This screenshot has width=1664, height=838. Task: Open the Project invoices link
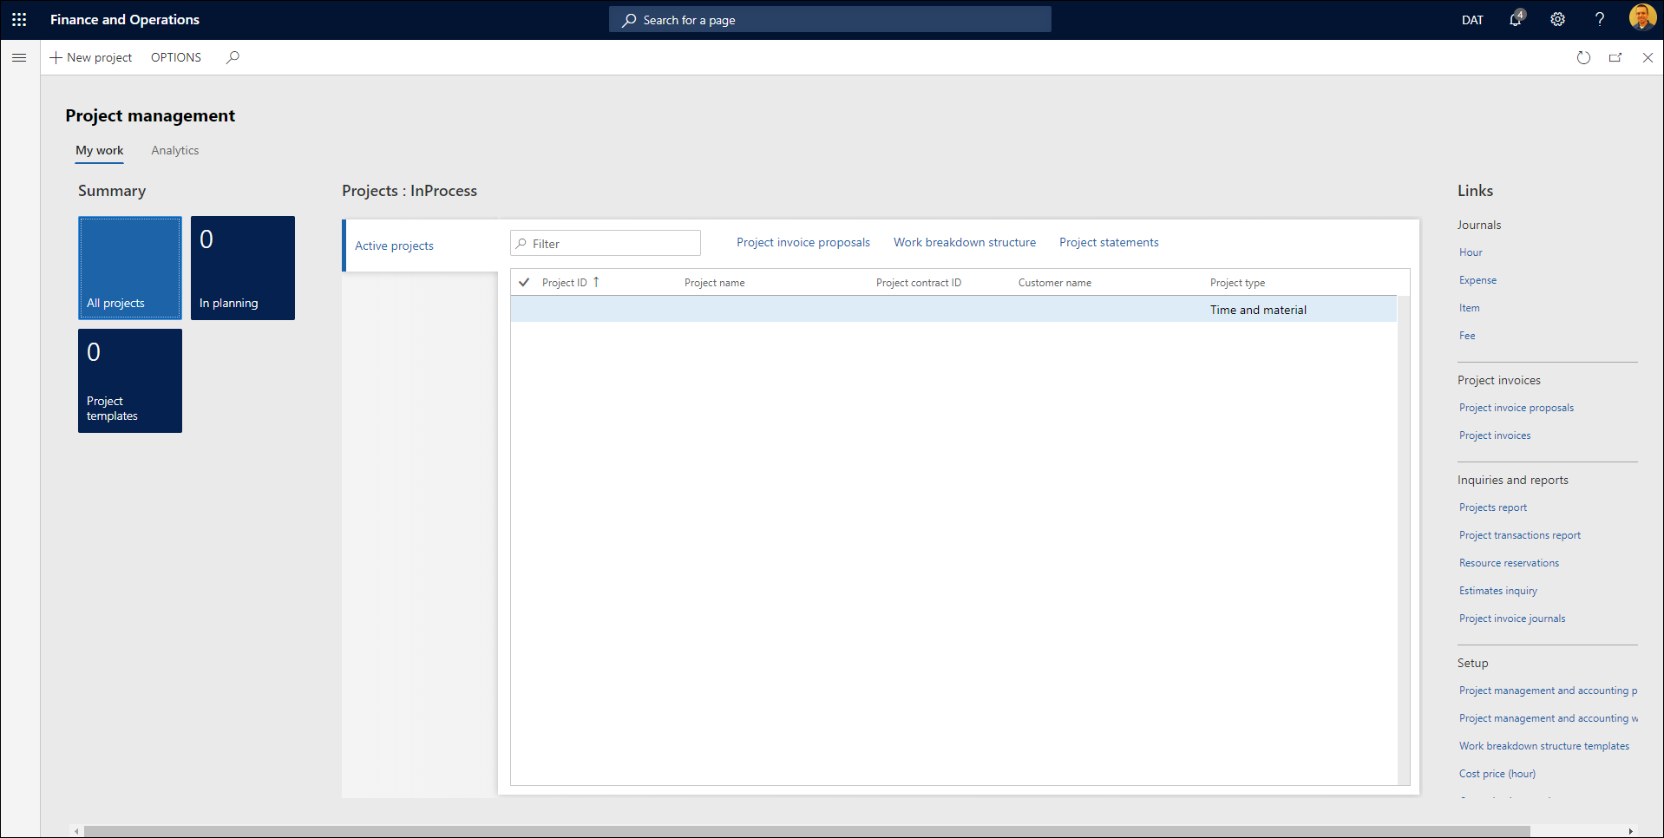point(1495,435)
